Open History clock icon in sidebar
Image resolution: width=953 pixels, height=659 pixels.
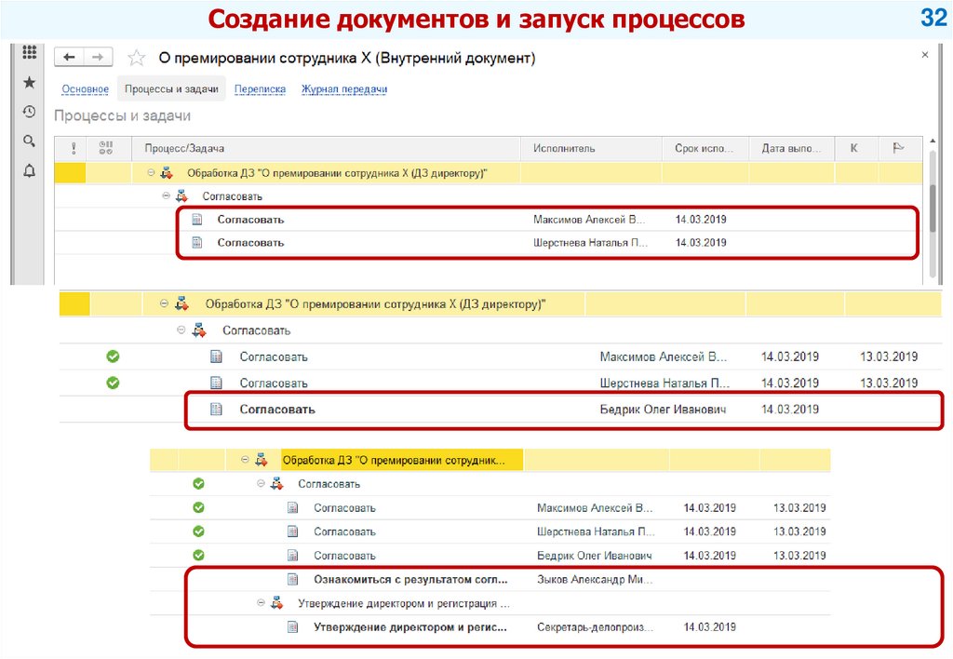point(29,112)
